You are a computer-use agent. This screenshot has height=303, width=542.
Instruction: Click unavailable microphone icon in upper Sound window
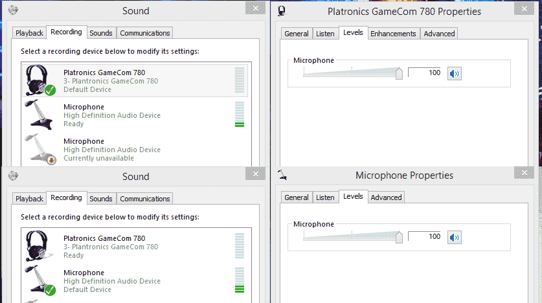pyautogui.click(x=40, y=150)
